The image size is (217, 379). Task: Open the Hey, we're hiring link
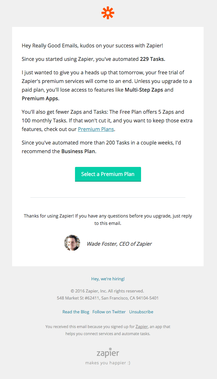pos(108,279)
